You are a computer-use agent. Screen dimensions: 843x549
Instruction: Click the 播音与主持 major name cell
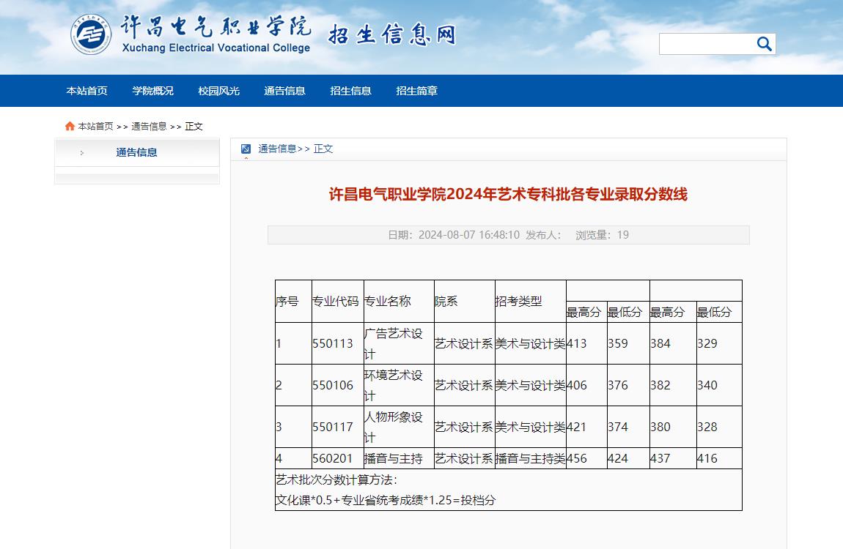[394, 459]
